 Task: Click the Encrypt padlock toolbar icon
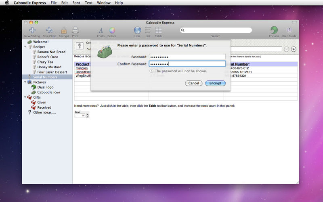64,31
